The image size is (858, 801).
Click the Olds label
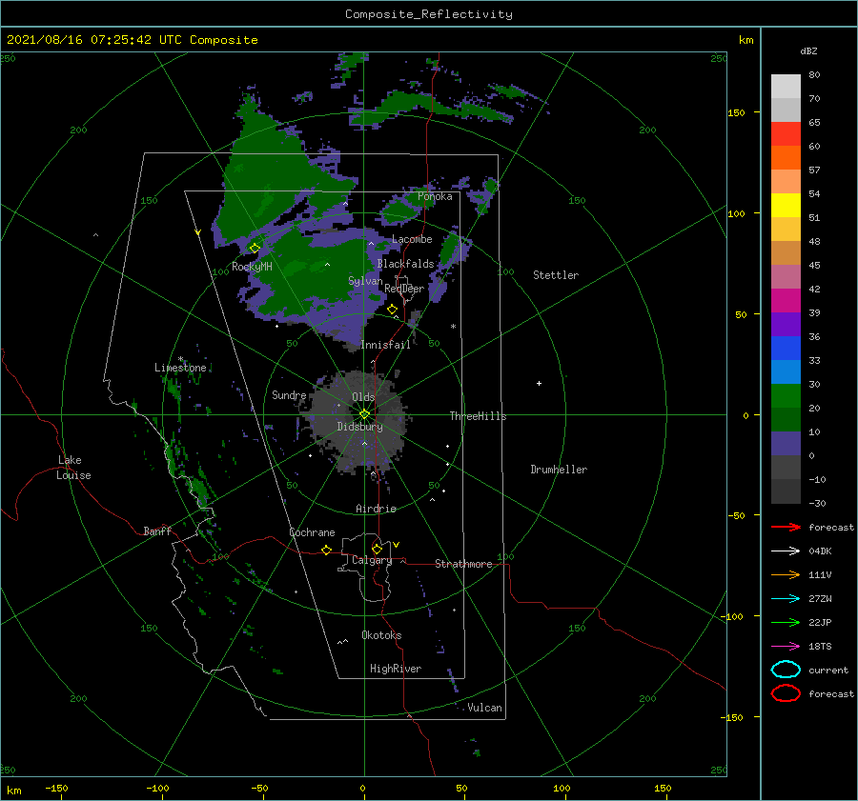point(363,397)
